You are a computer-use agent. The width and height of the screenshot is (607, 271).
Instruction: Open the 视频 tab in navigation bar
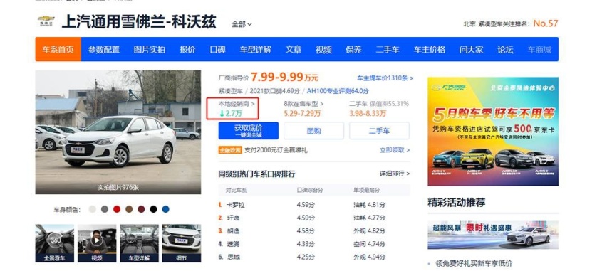point(323,50)
